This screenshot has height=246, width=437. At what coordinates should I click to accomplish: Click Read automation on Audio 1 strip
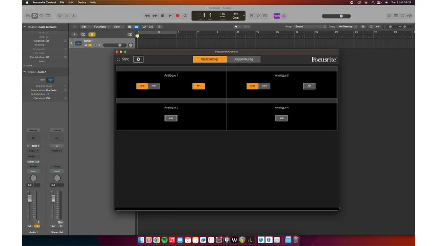(x=33, y=171)
